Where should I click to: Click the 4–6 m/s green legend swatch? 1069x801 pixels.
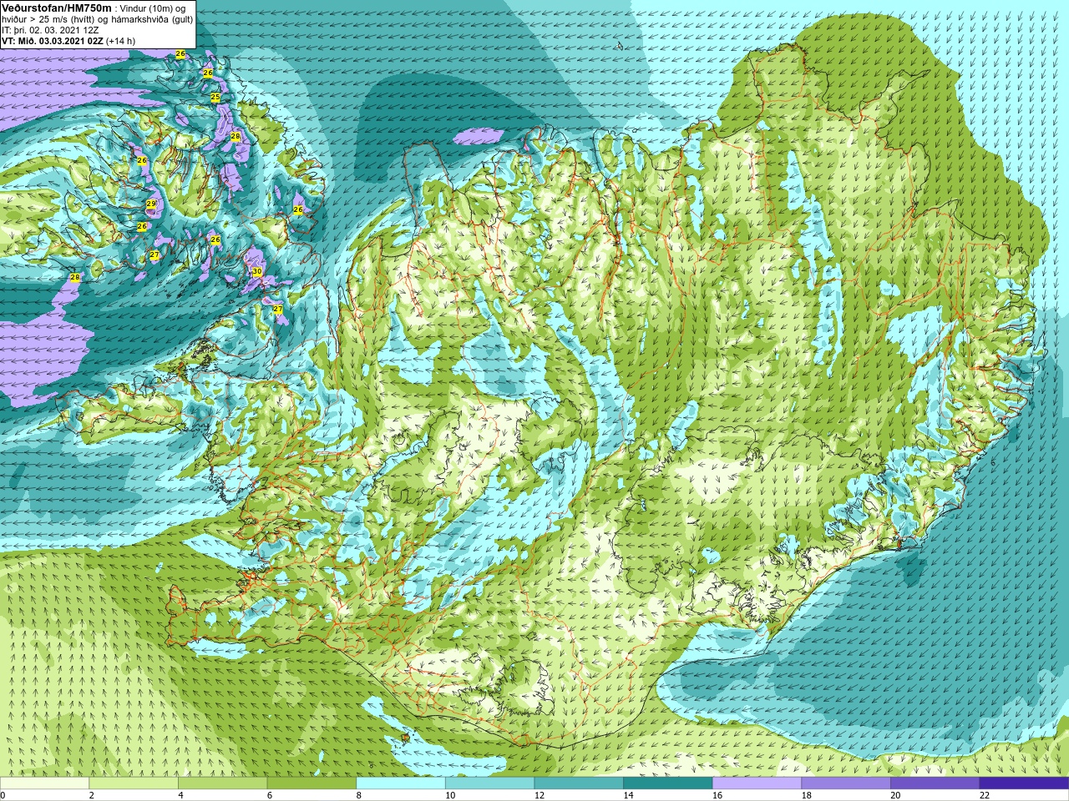[x=222, y=783]
